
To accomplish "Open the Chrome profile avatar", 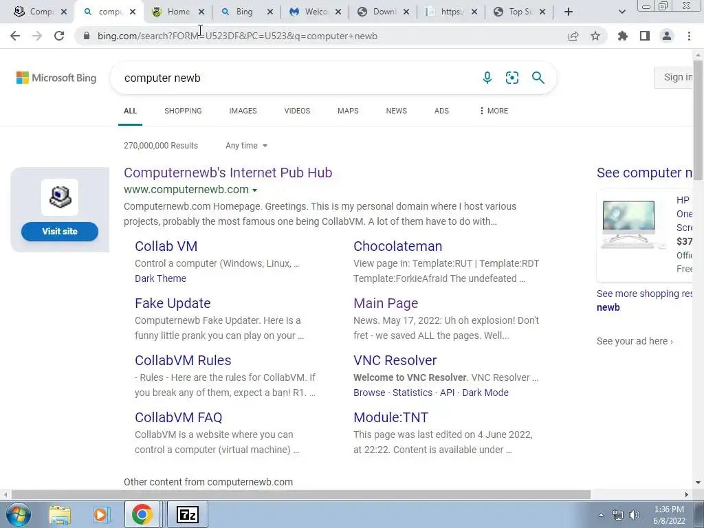I will 667,36.
